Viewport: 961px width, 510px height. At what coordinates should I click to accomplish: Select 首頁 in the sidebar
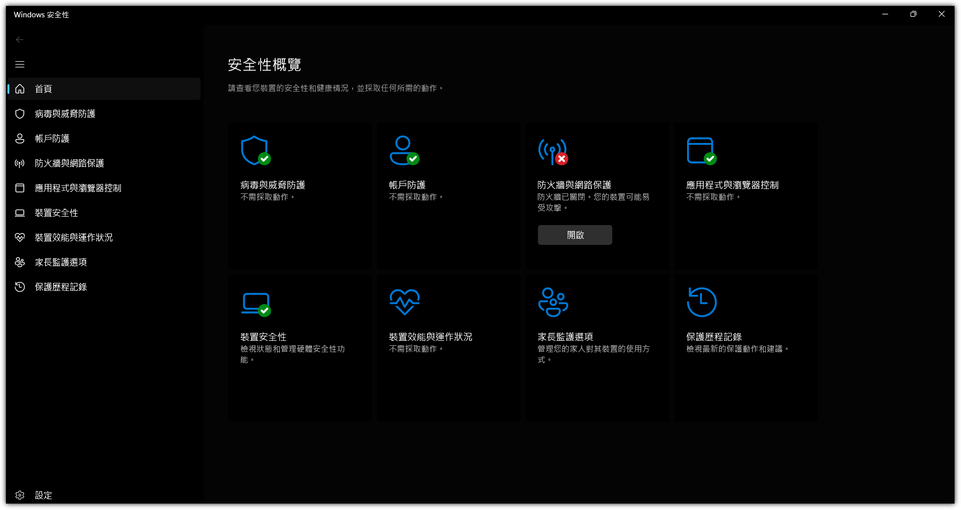point(104,89)
